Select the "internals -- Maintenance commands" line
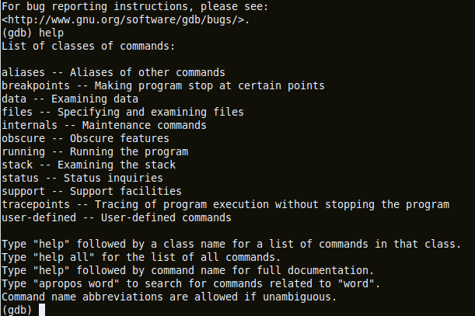This screenshot has height=316, width=475. (x=103, y=125)
